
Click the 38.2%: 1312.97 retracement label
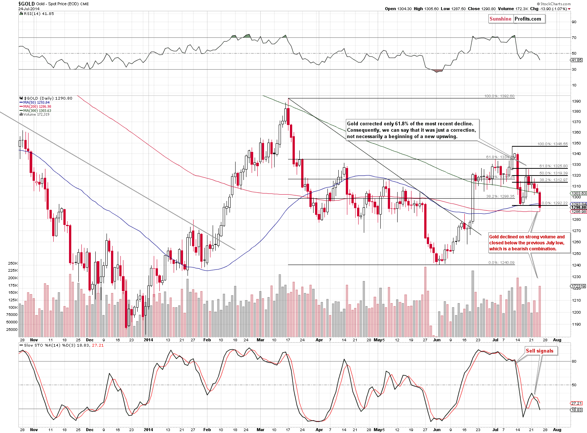pyautogui.click(x=553, y=180)
